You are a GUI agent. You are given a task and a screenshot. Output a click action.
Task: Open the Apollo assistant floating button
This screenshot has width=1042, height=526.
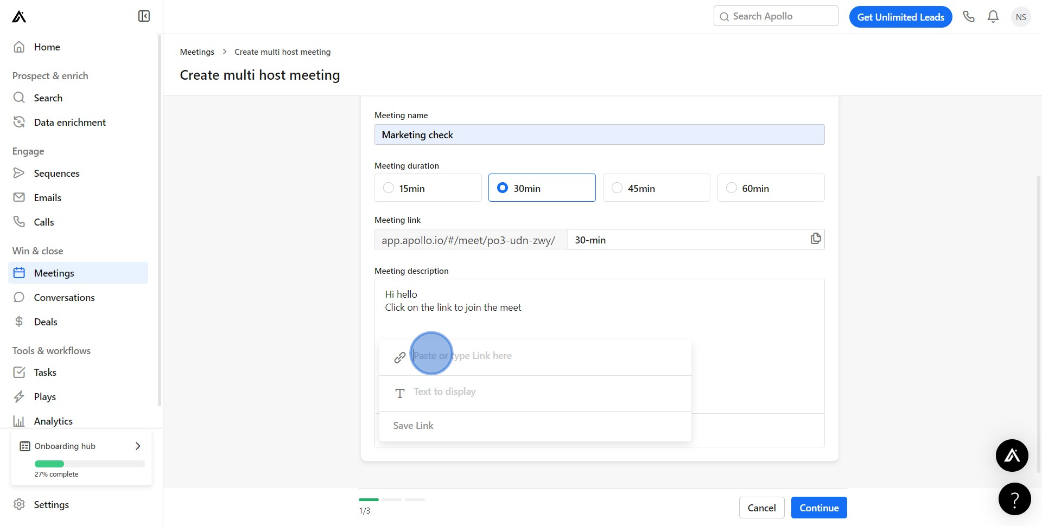coord(1012,456)
